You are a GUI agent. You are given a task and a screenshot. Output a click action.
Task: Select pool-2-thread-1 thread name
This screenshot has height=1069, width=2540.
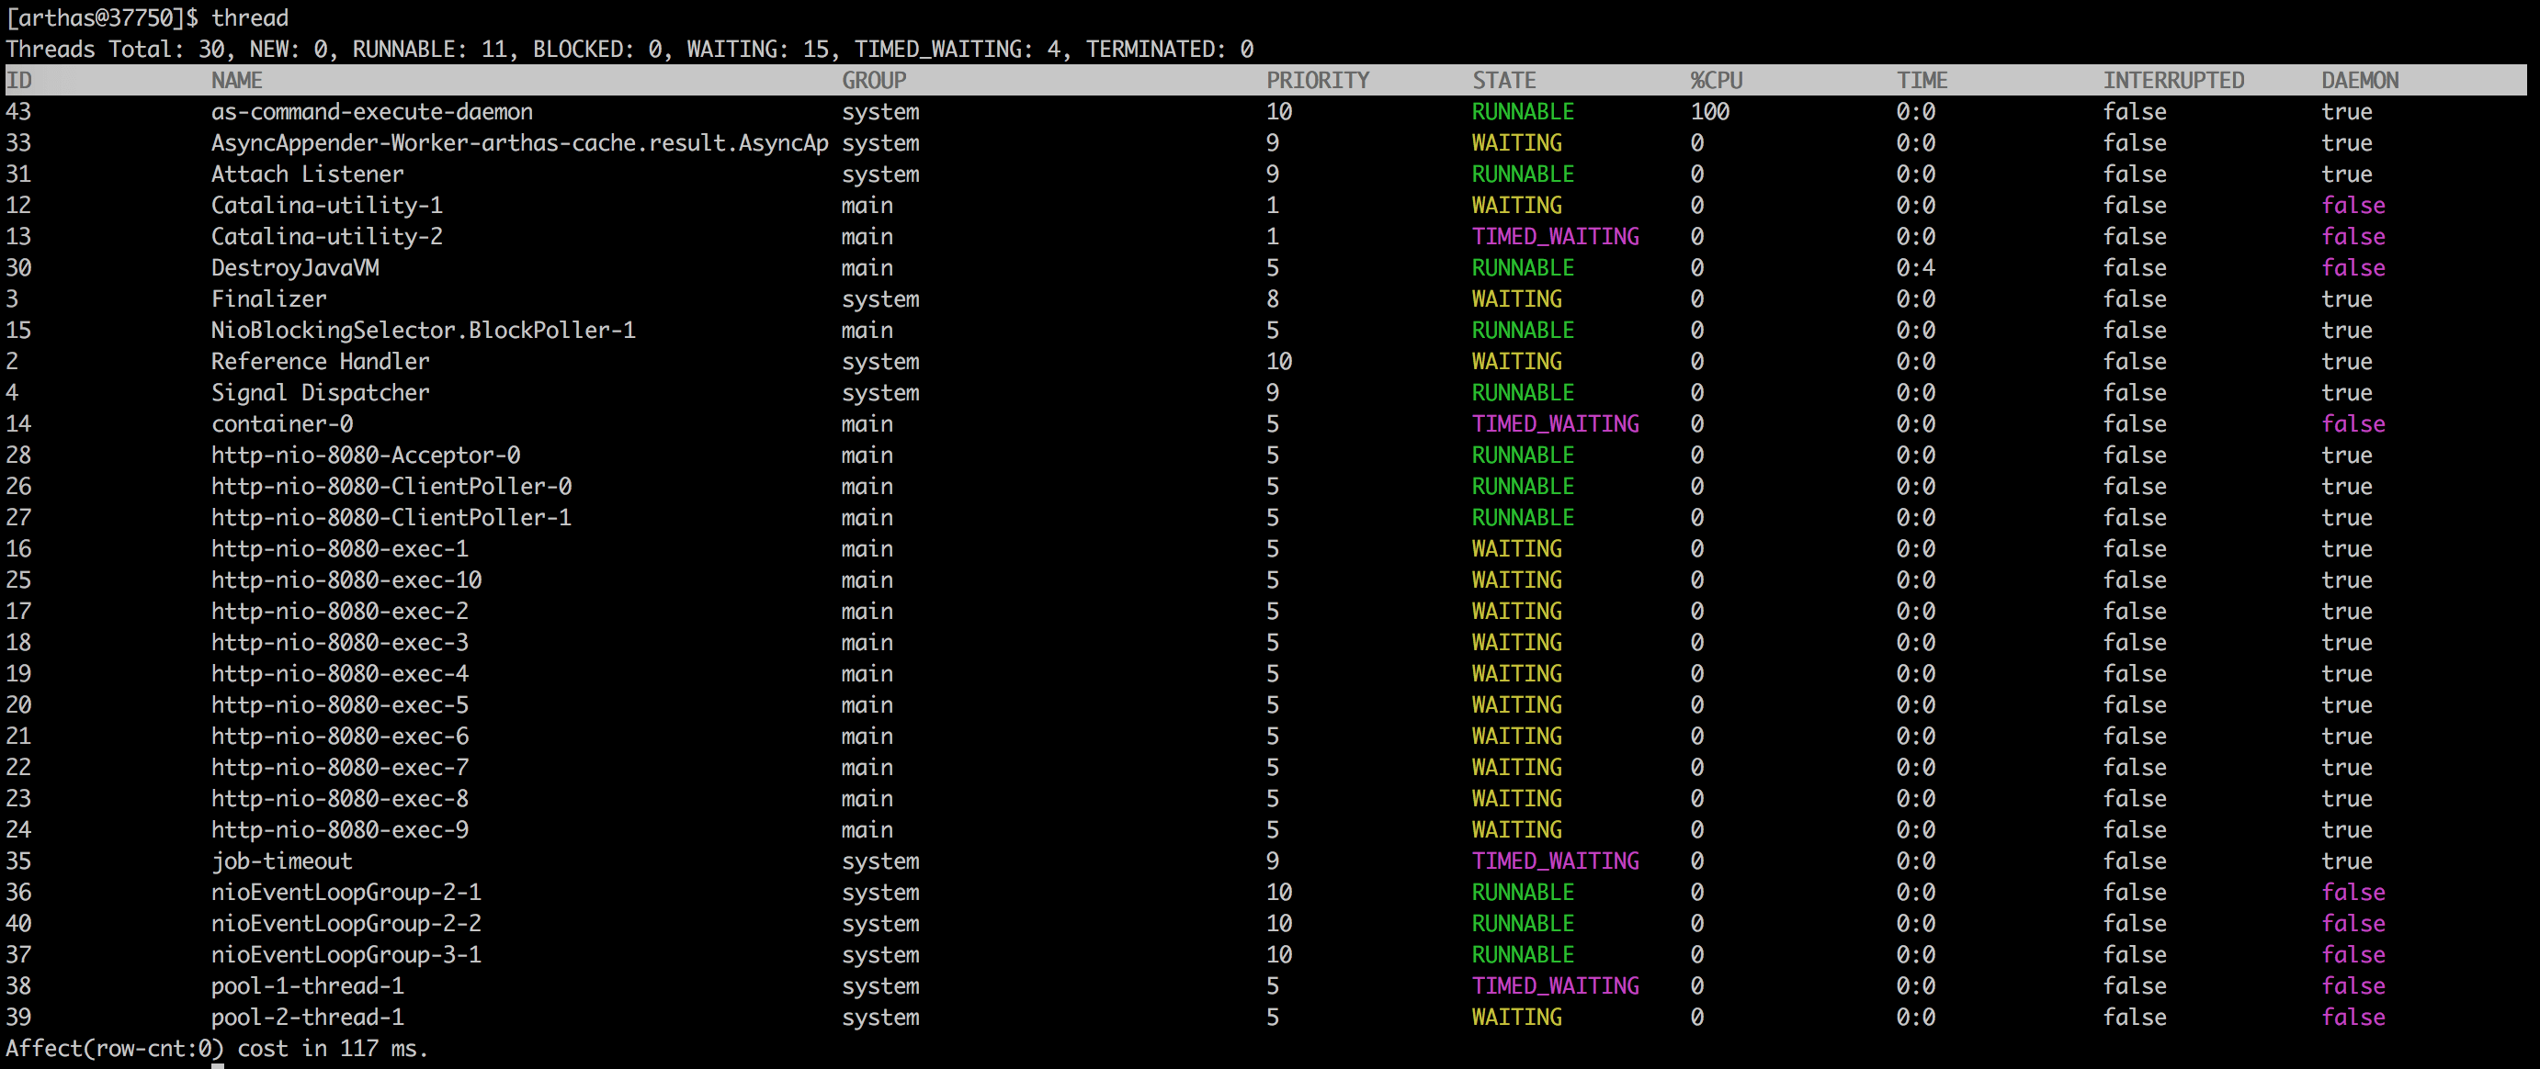coord(308,1017)
